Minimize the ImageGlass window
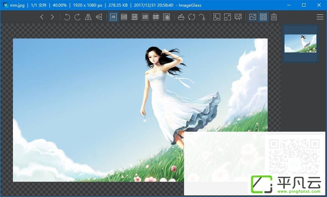Screen dimensions: 327x197 pyautogui.click(x=289, y=5)
